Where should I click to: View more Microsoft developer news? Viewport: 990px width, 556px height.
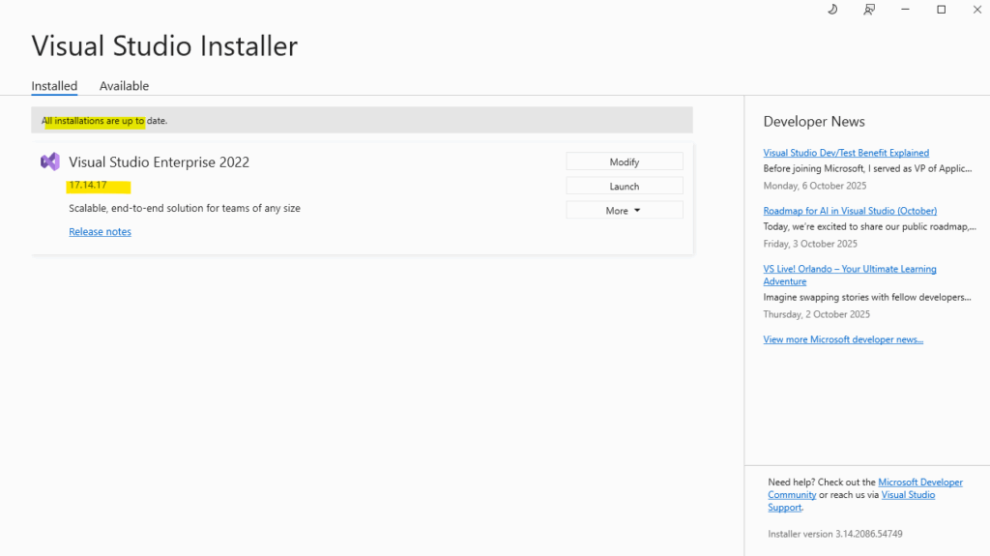point(843,339)
